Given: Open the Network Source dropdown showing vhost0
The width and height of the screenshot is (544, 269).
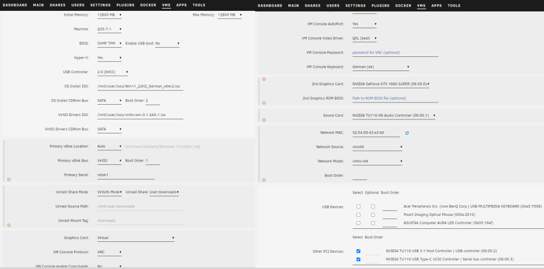Looking at the screenshot, I should pyautogui.click(x=377, y=147).
